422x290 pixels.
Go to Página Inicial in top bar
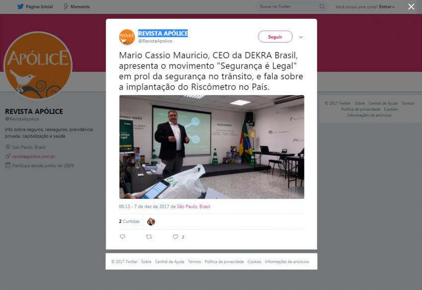pos(39,6)
